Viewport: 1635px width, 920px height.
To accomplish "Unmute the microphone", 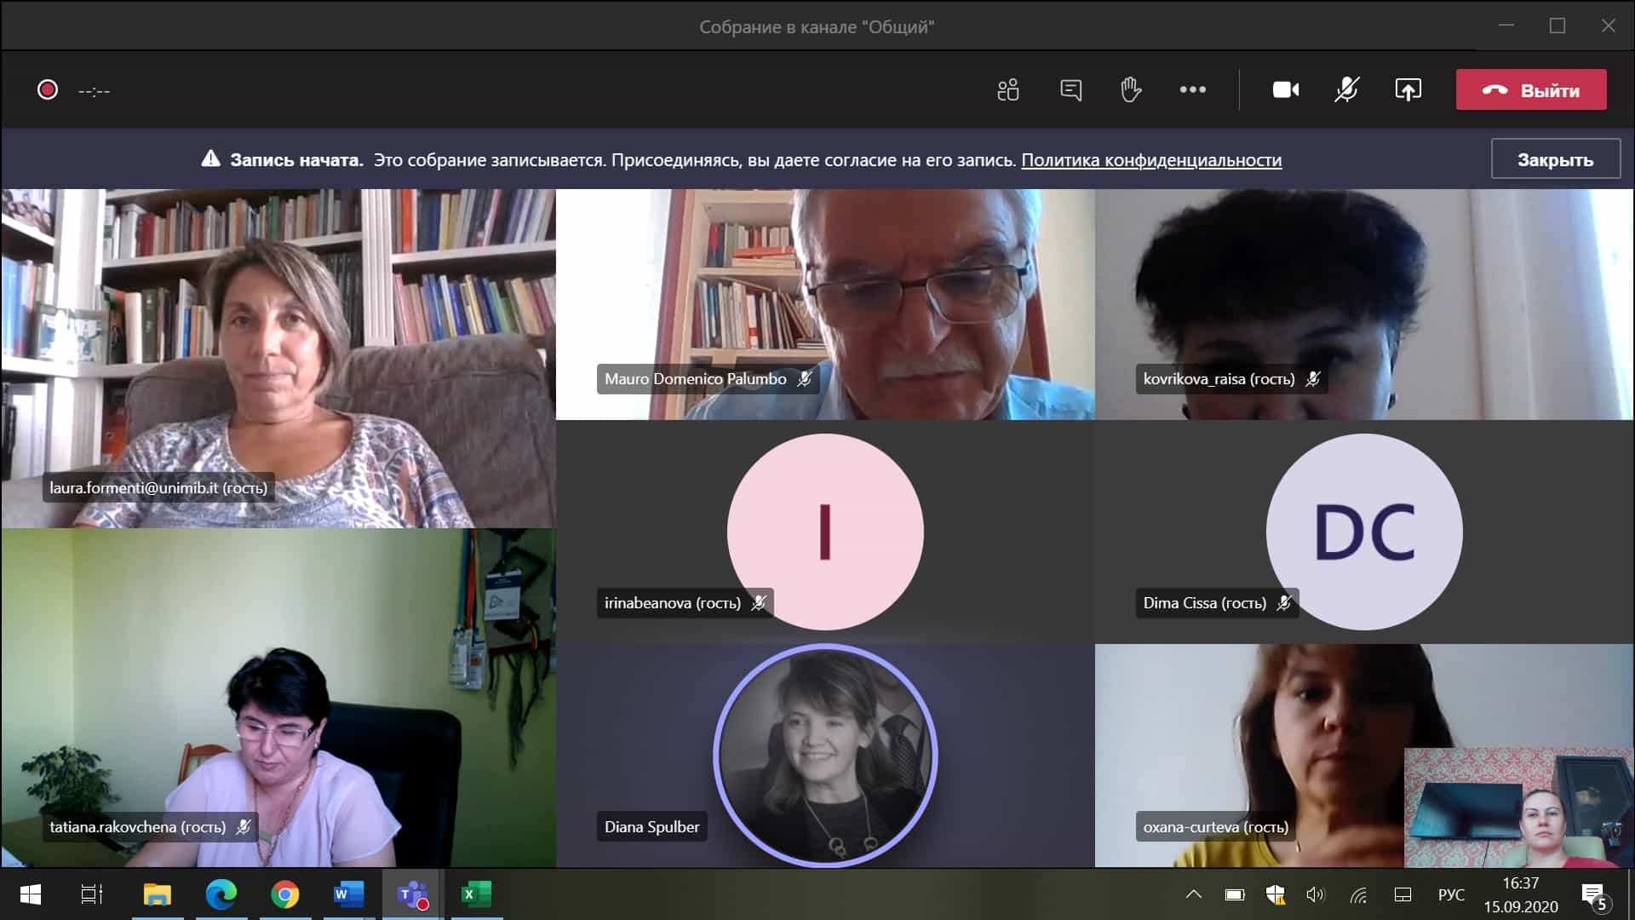I will click(1347, 89).
